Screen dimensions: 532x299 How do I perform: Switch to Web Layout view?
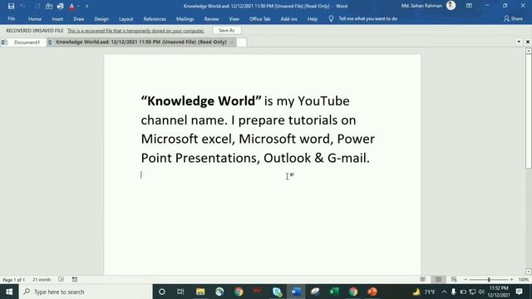454,279
